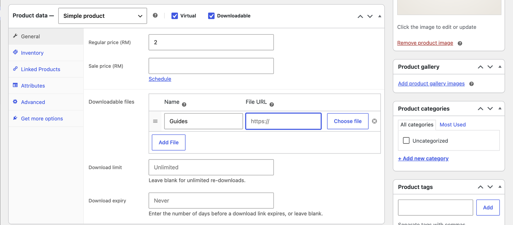Open the Inventory tab
This screenshot has width=513, height=225.
click(46, 53)
